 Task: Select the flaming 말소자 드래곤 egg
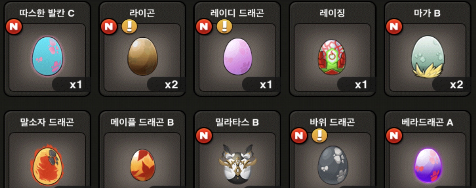click(x=48, y=166)
